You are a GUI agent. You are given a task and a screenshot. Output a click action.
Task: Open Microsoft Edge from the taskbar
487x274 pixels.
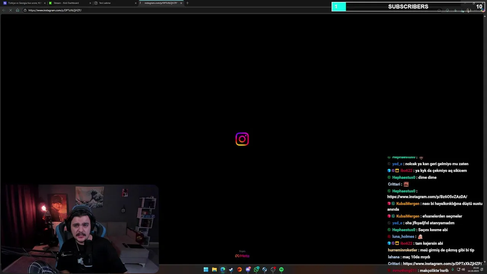click(x=223, y=269)
